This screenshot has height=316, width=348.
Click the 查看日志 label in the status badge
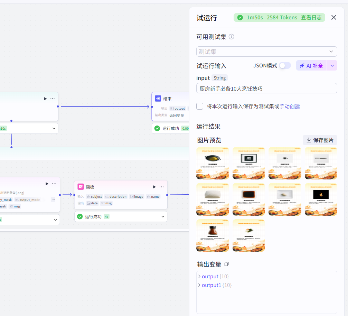coord(311,17)
